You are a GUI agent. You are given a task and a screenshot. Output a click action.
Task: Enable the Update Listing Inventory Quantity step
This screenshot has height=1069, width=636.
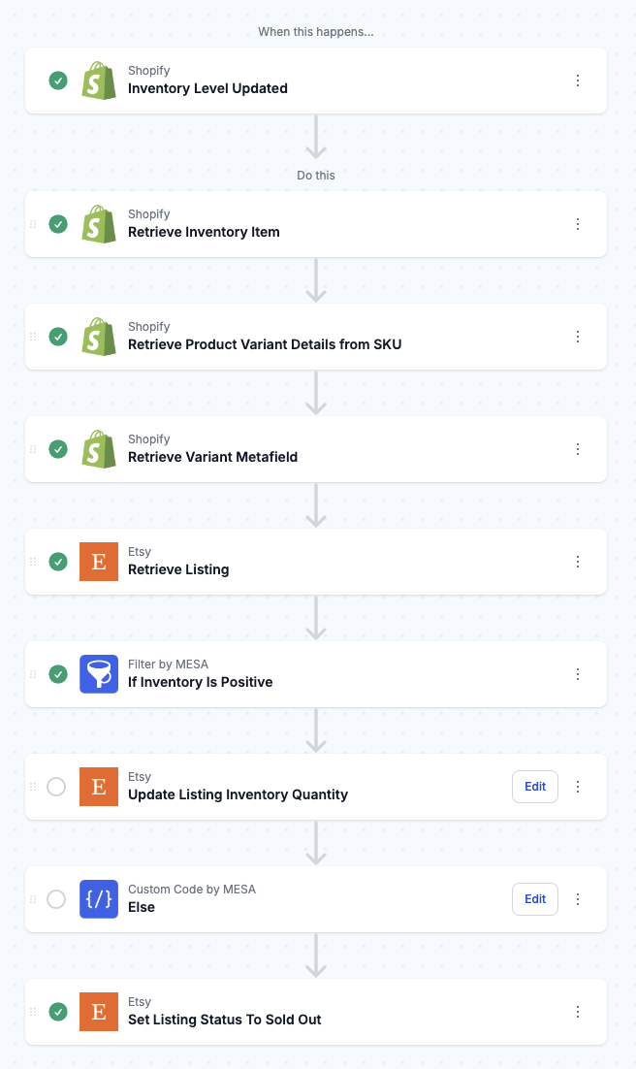[56, 787]
